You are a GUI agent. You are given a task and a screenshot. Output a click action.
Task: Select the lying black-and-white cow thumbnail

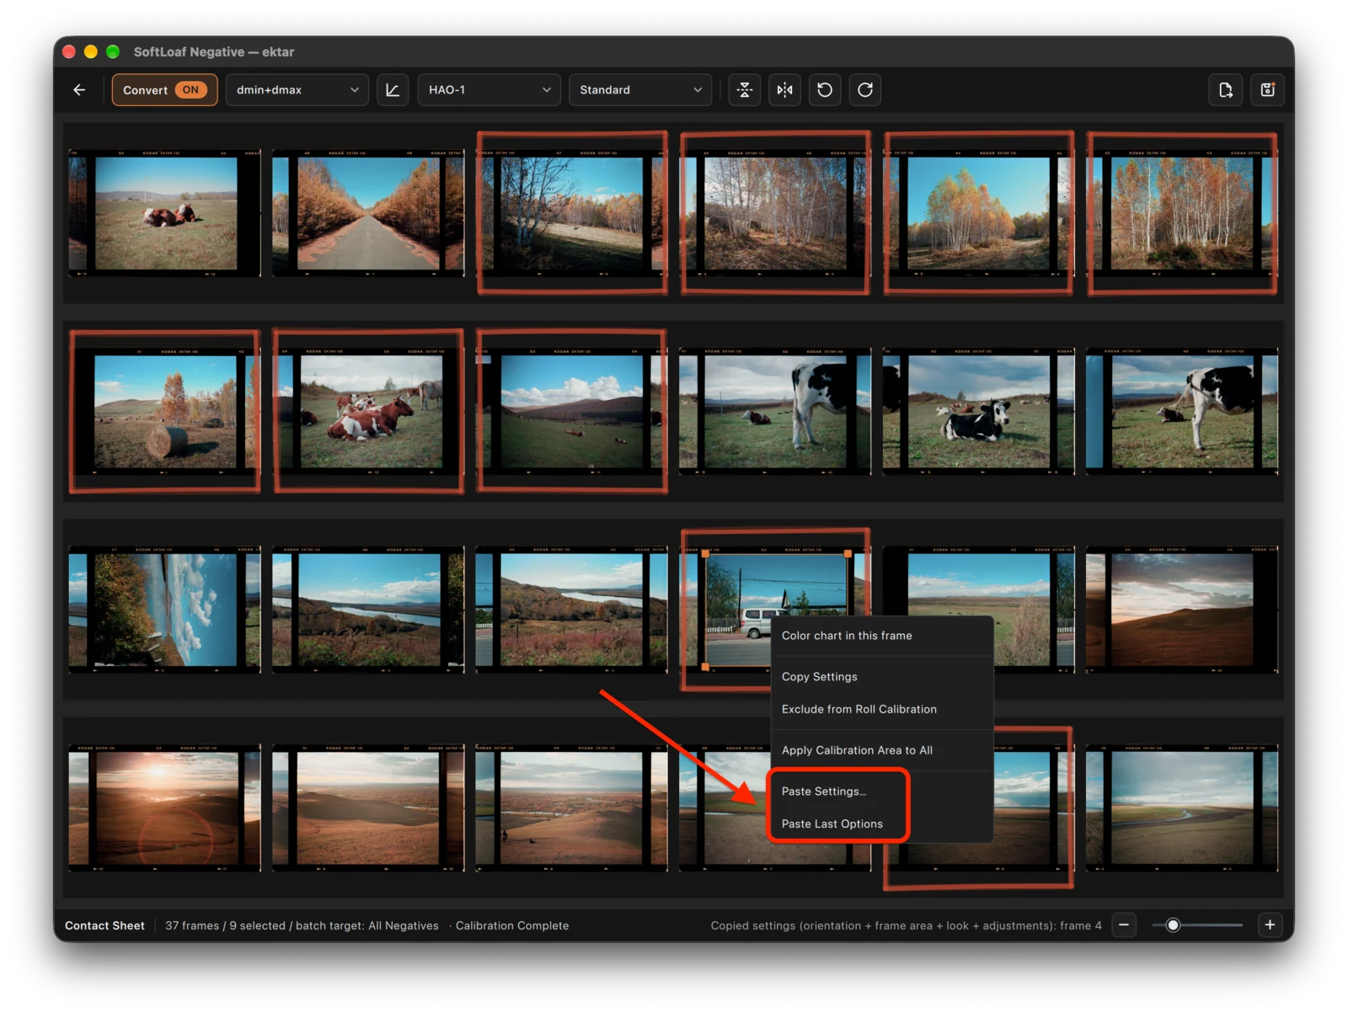tap(979, 412)
